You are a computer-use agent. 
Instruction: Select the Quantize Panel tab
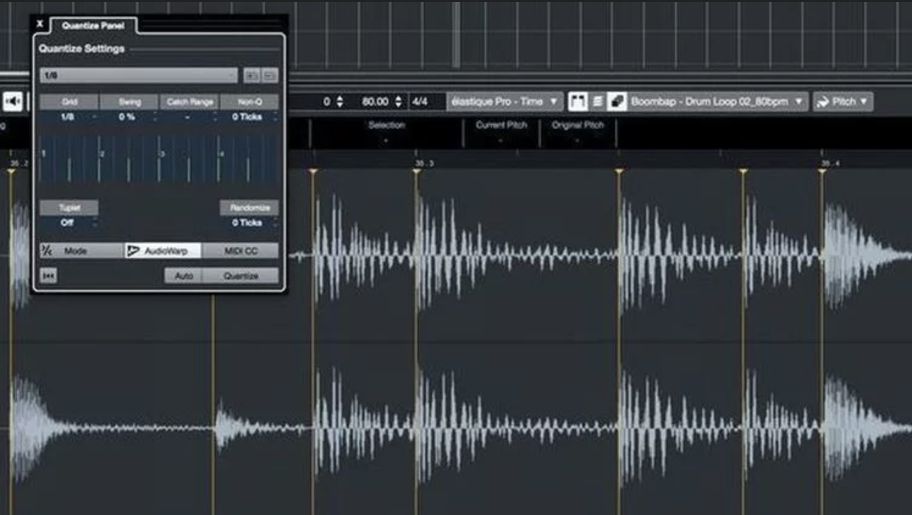click(x=93, y=26)
